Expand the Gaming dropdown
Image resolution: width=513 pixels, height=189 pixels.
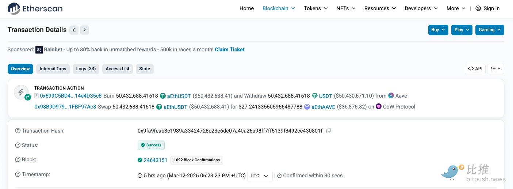click(x=489, y=30)
